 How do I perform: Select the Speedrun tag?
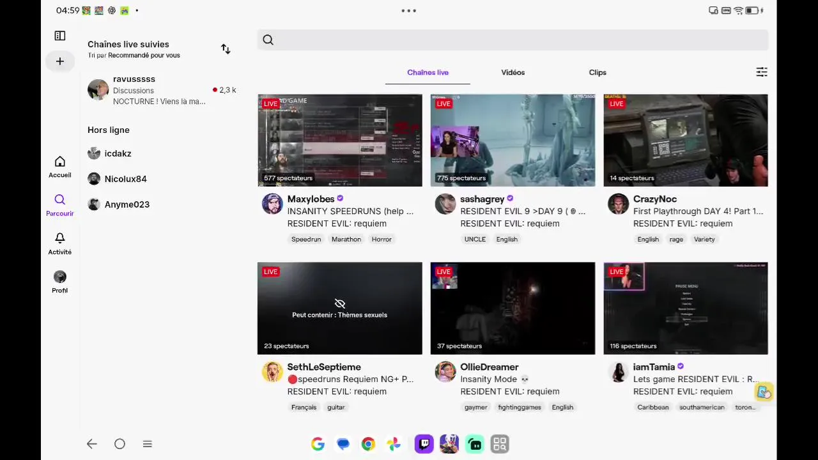[306, 240]
